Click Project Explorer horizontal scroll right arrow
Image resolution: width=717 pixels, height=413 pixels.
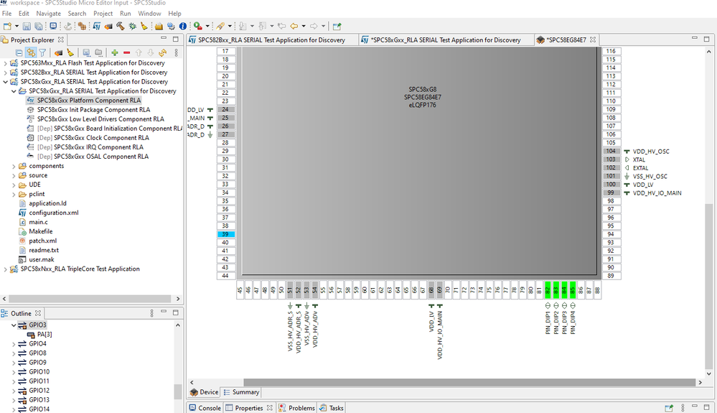point(178,299)
